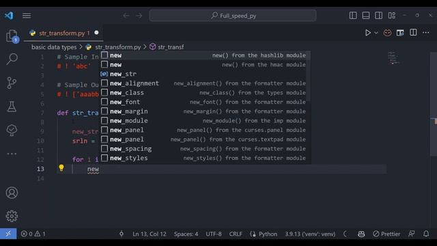The height and width of the screenshot is (246, 437).
Task: Select the str_transform.py editor tab
Action: click(x=64, y=33)
